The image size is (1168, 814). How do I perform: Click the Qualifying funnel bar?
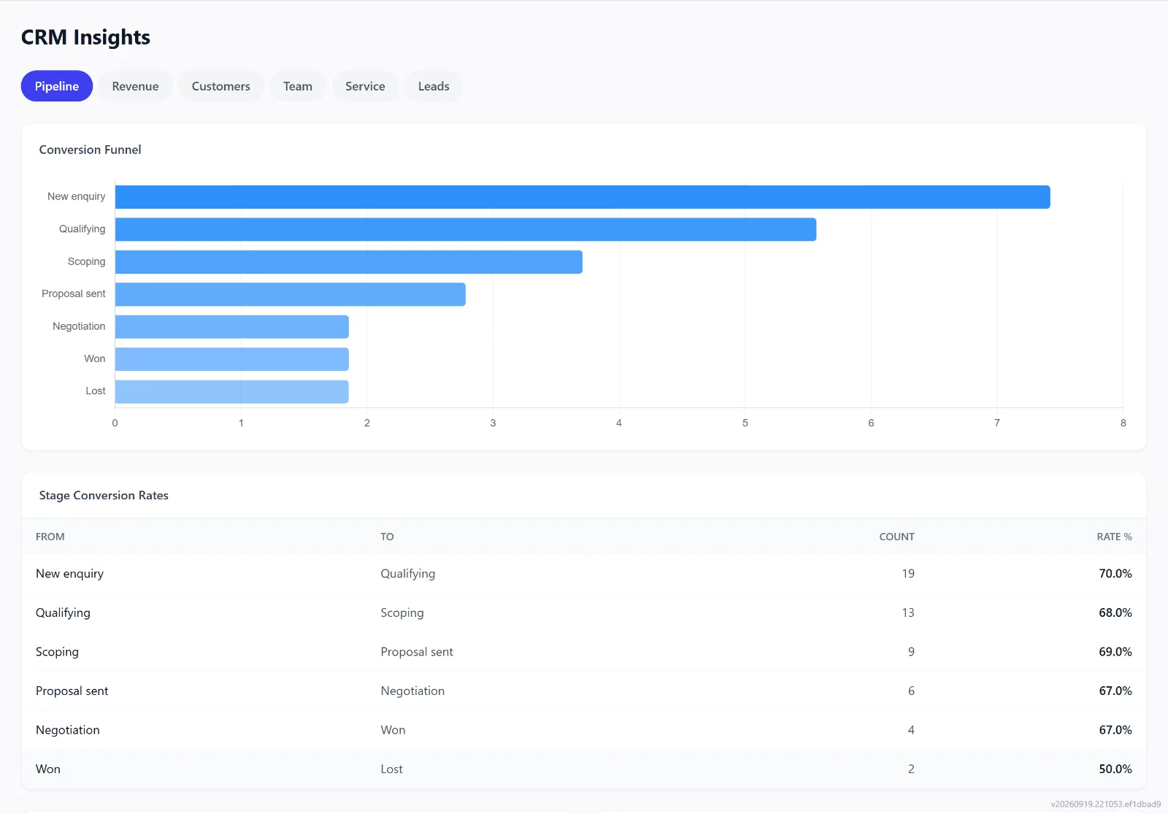466,229
